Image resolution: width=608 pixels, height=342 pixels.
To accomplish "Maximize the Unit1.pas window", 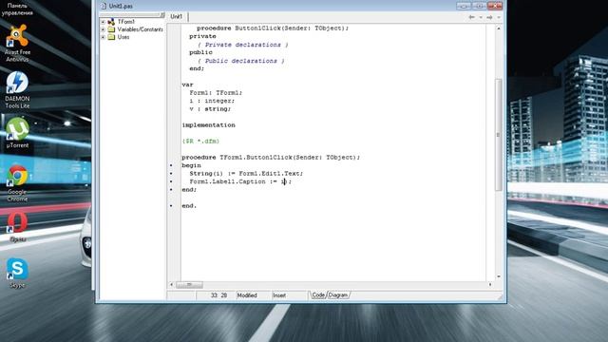I will (479, 6).
